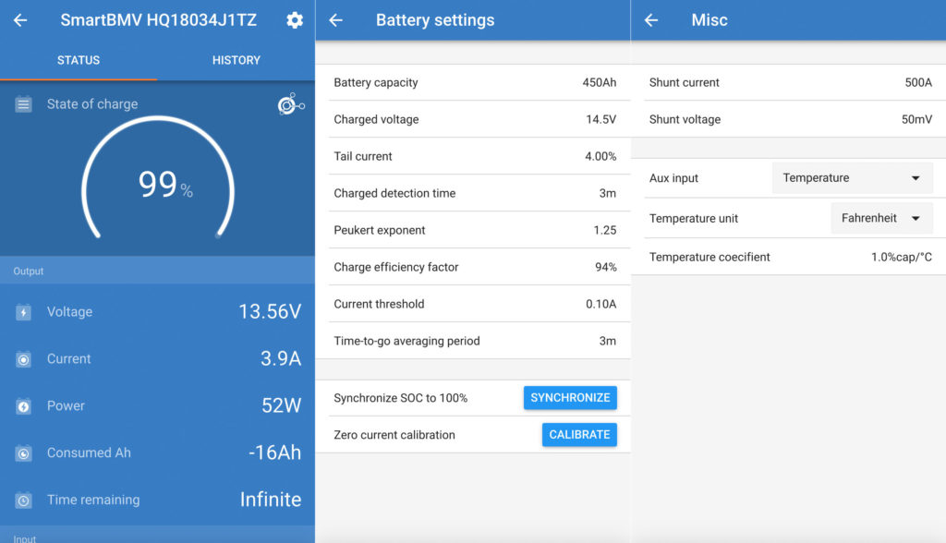Click the Shunt current 500A row
Viewport: 946px width, 543px height.
(x=790, y=82)
